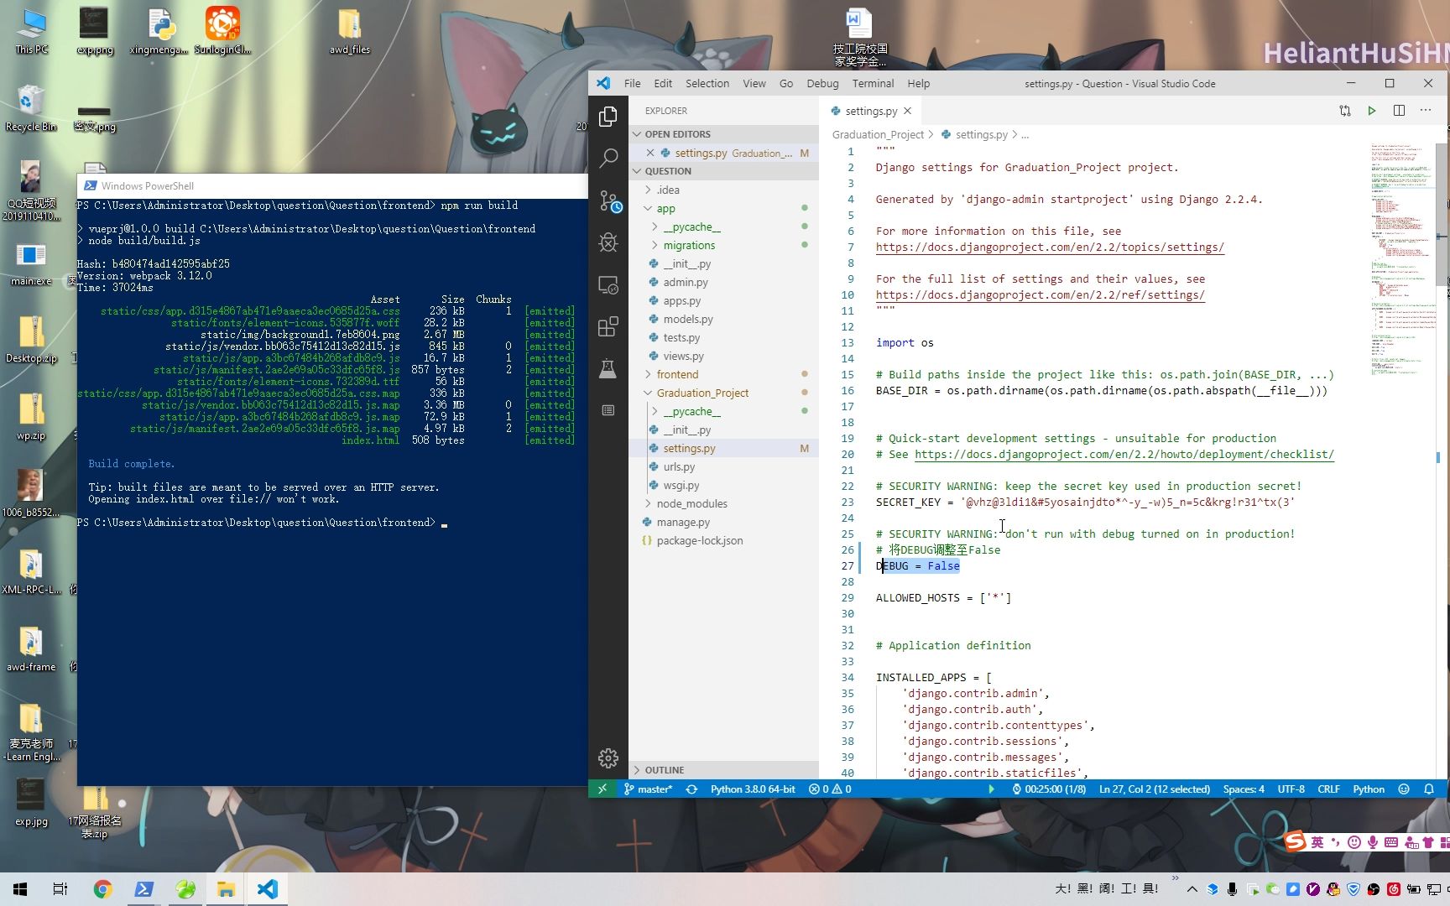Open the Selection menu

707,84
